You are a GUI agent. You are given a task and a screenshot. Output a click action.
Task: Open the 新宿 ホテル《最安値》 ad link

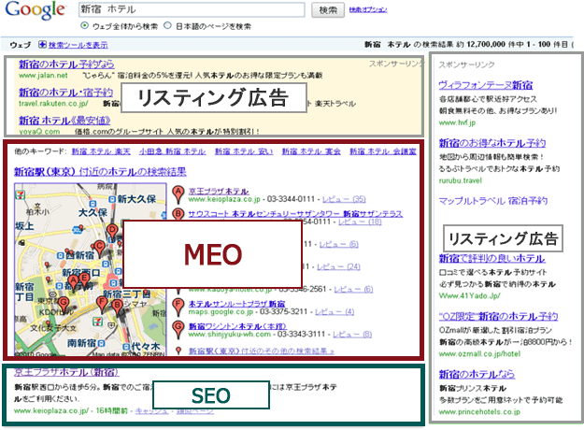tap(64, 121)
